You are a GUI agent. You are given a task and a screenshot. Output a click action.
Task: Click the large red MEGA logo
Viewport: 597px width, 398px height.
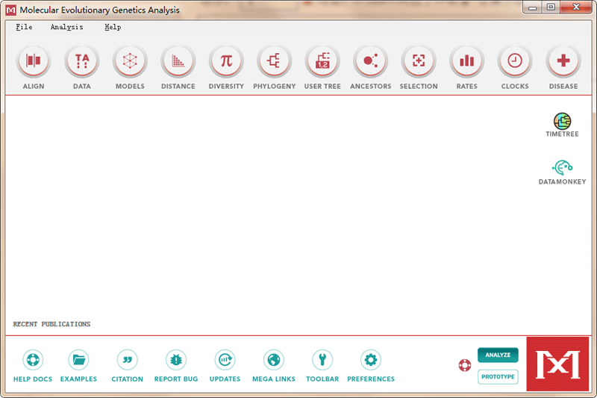pos(557,364)
